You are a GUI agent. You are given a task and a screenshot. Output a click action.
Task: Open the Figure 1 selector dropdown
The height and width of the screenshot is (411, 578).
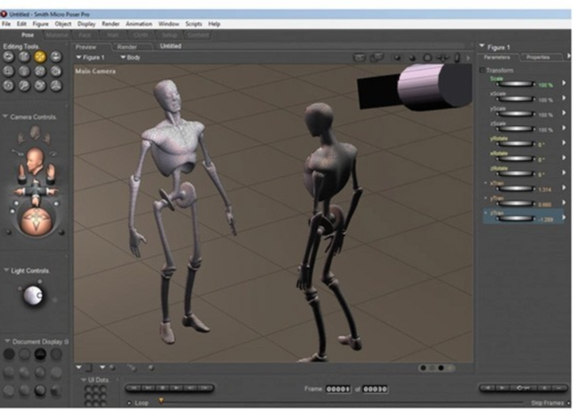click(90, 57)
